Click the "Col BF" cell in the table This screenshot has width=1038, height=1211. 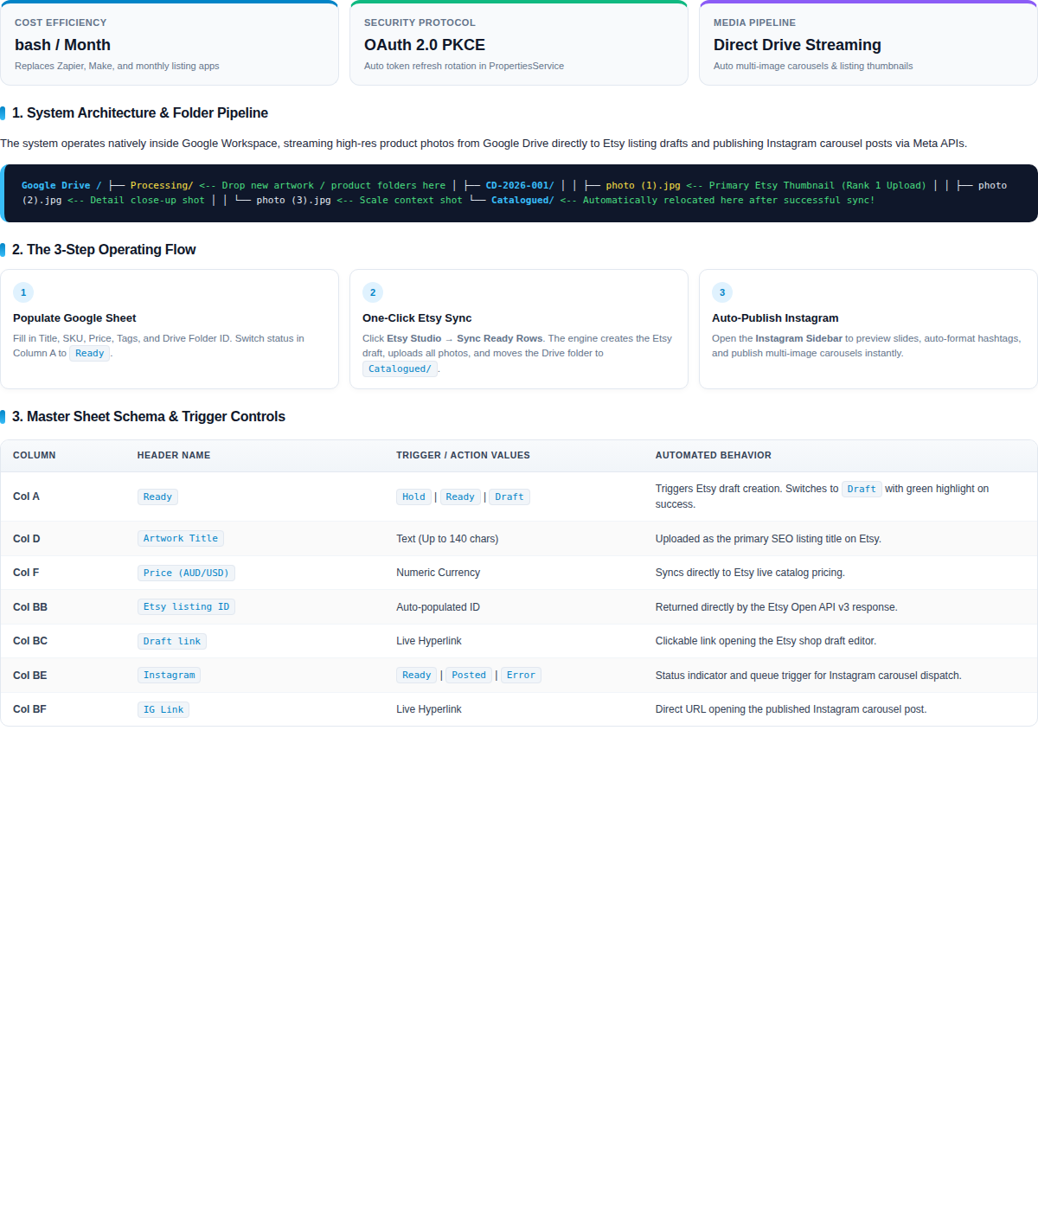point(29,709)
